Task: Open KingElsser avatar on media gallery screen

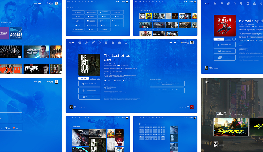Action: point(56,4)
